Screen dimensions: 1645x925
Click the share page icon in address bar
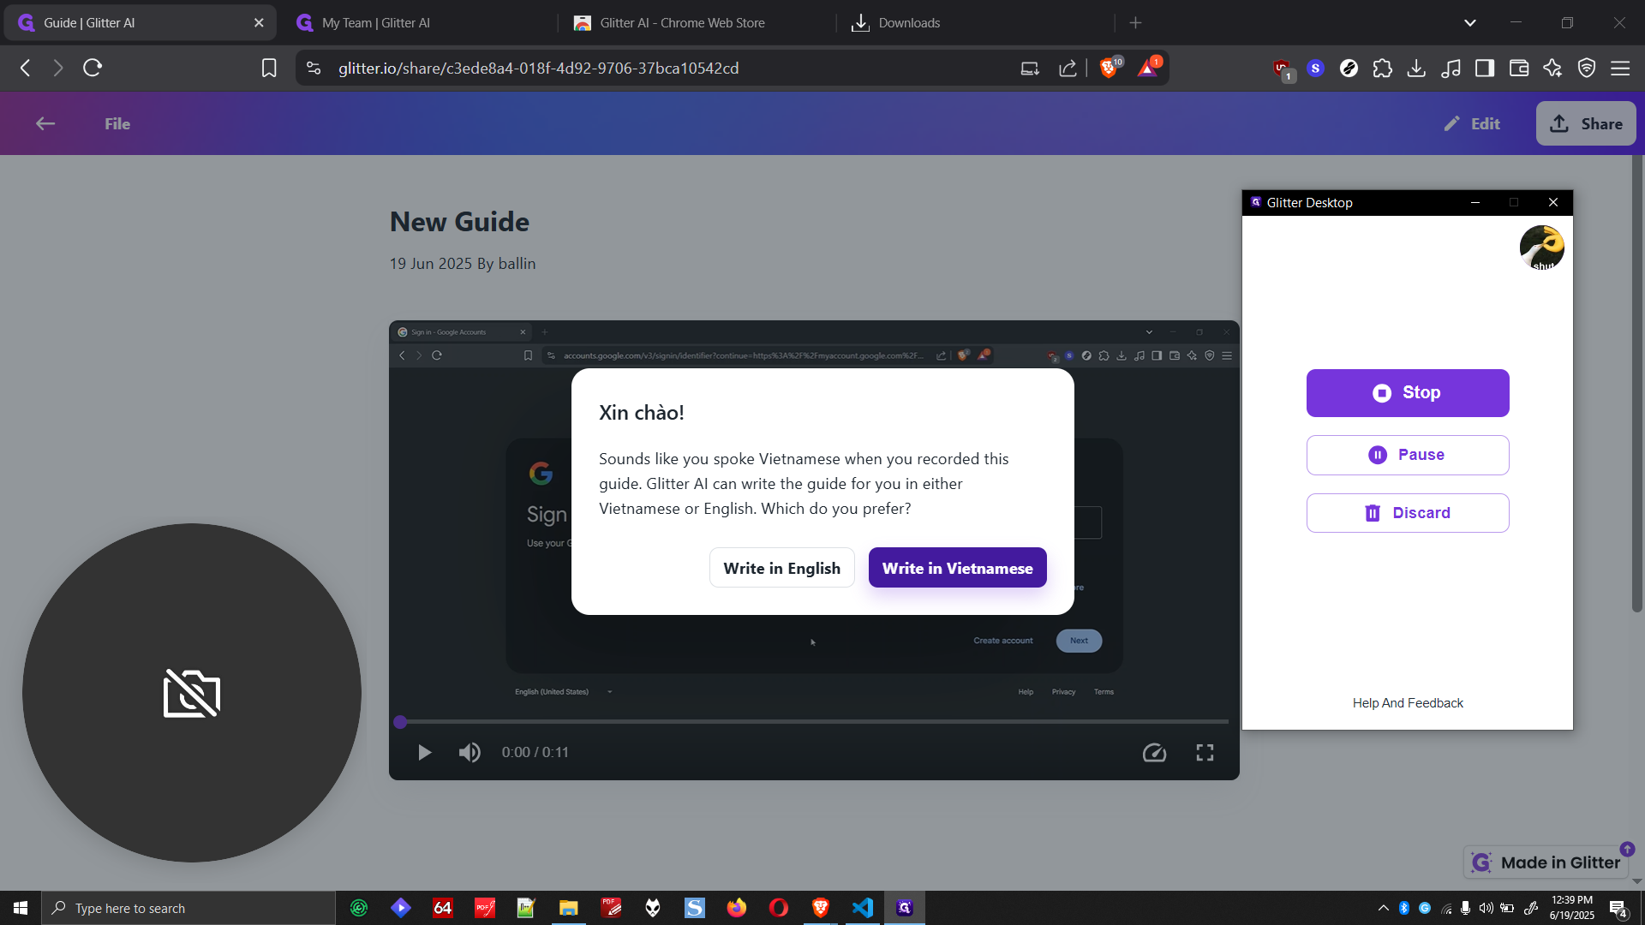[x=1068, y=68]
